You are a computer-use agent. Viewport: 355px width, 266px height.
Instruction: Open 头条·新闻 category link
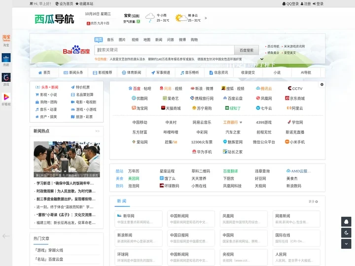47,87
